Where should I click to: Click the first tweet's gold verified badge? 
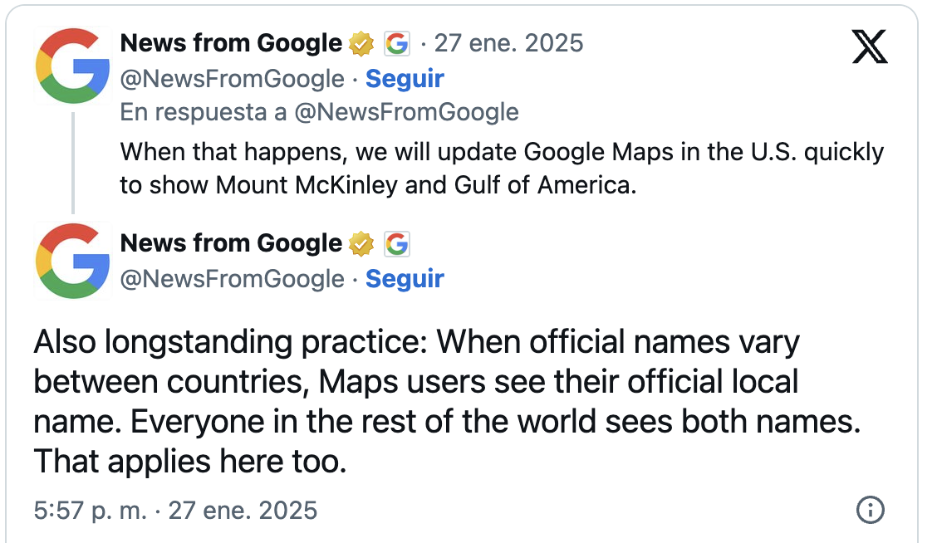click(361, 44)
